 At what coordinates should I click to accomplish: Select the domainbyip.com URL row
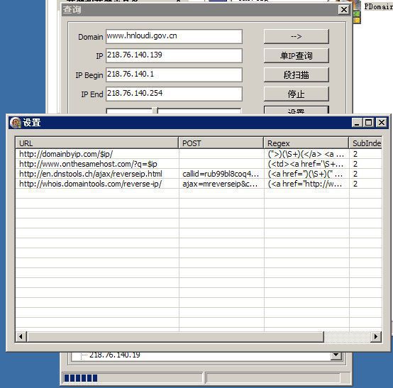pos(199,154)
